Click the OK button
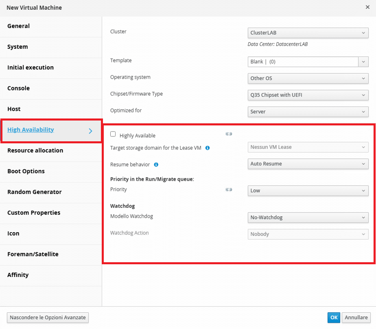Image resolution: width=376 pixels, height=329 pixels. pyautogui.click(x=334, y=318)
